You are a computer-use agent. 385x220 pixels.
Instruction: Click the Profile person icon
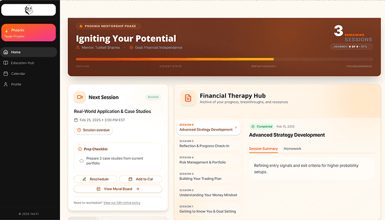[x=6, y=84]
